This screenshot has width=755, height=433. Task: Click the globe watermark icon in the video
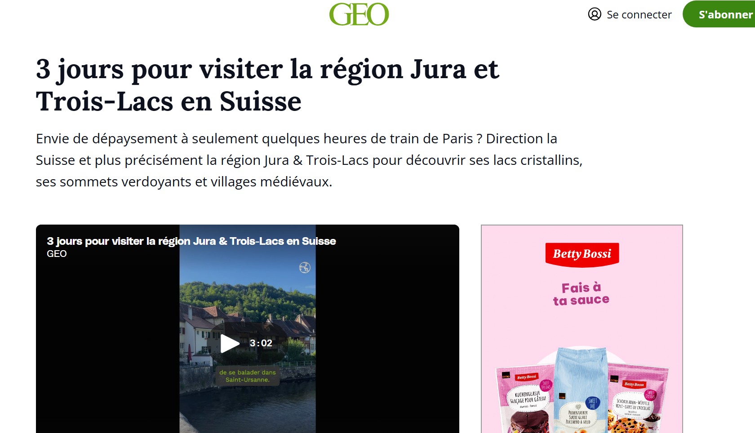click(x=305, y=268)
